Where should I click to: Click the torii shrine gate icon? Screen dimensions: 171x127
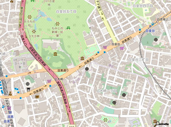[x=28, y=90]
